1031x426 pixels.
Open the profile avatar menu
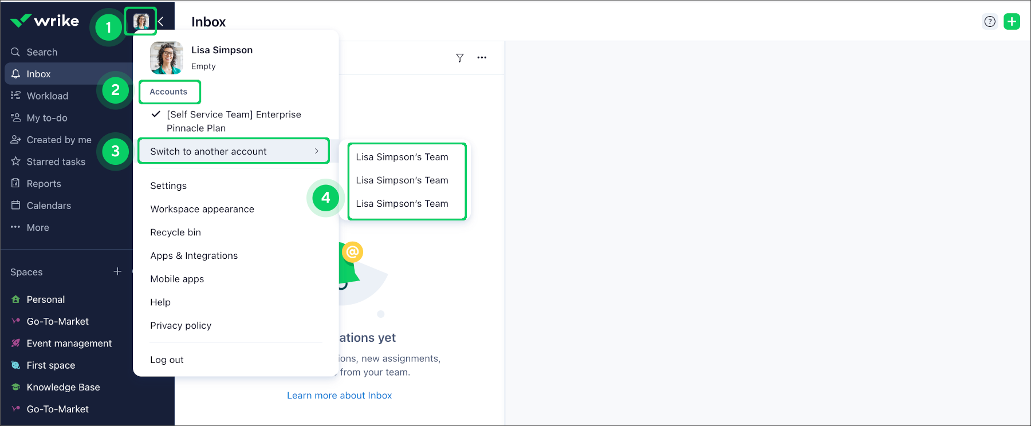pos(141,22)
